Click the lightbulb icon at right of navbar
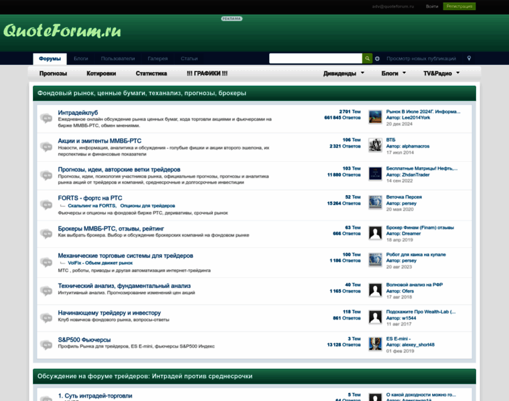509x401 pixels. pyautogui.click(x=469, y=58)
